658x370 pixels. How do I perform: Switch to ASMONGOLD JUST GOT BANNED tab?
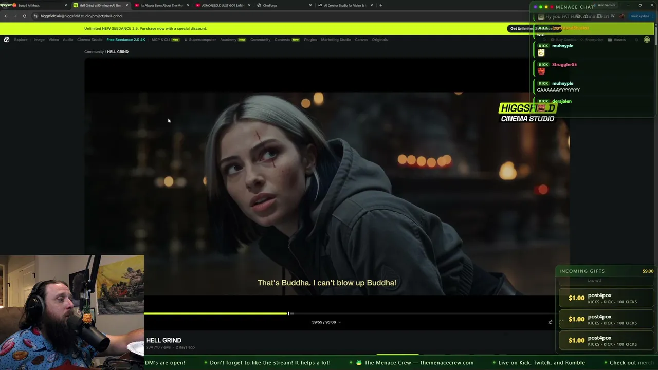(x=223, y=5)
